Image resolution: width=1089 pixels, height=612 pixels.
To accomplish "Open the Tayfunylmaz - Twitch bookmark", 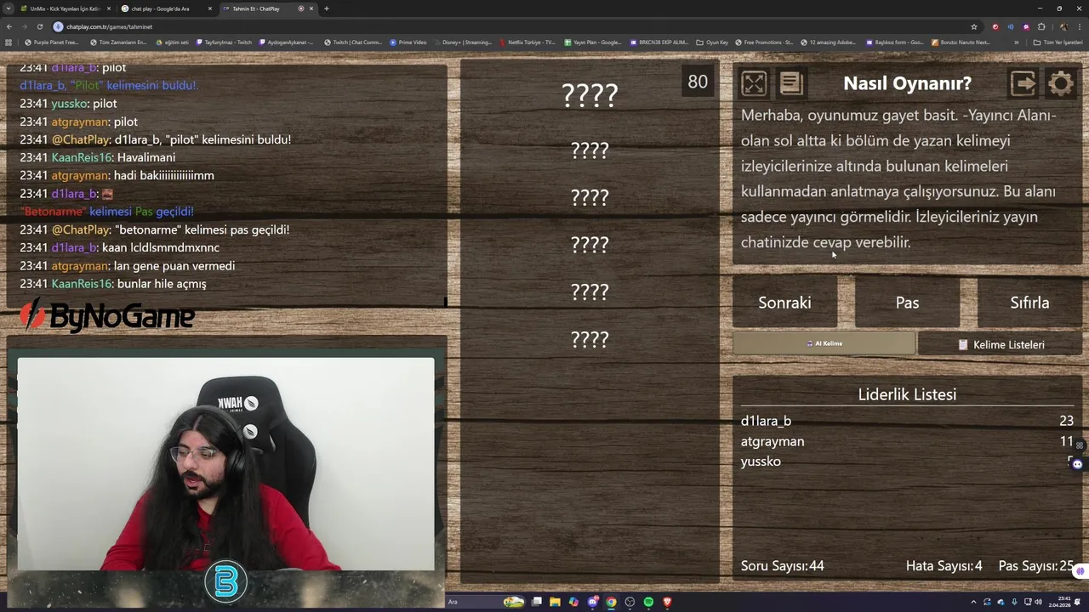I will point(225,42).
